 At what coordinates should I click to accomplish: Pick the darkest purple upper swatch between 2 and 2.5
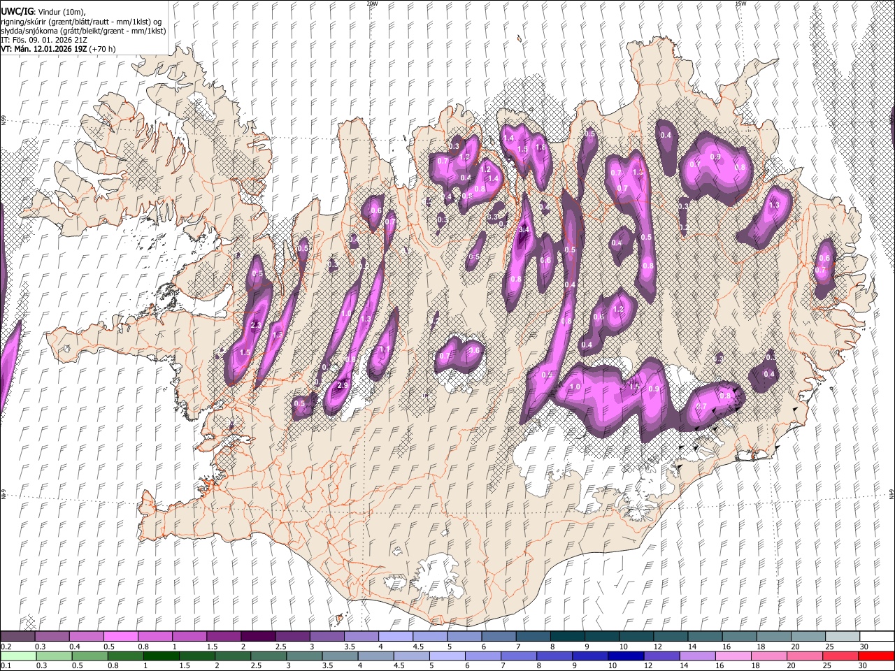257,636
